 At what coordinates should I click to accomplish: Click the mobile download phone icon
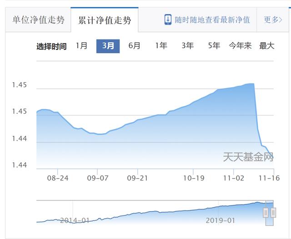pyautogui.click(x=168, y=20)
